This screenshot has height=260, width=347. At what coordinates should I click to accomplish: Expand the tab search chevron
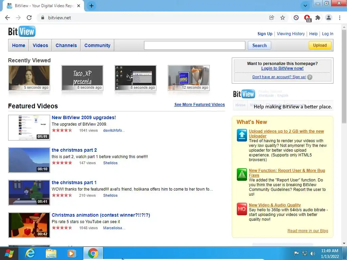point(305,6)
